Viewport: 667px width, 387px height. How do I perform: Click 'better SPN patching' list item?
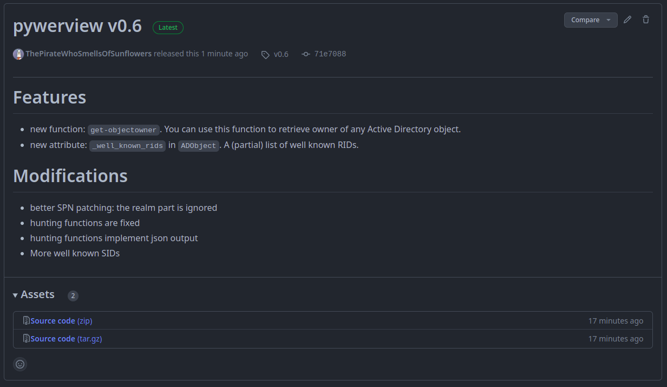click(x=123, y=208)
